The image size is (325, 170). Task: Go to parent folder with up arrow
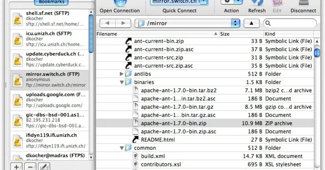point(251,23)
